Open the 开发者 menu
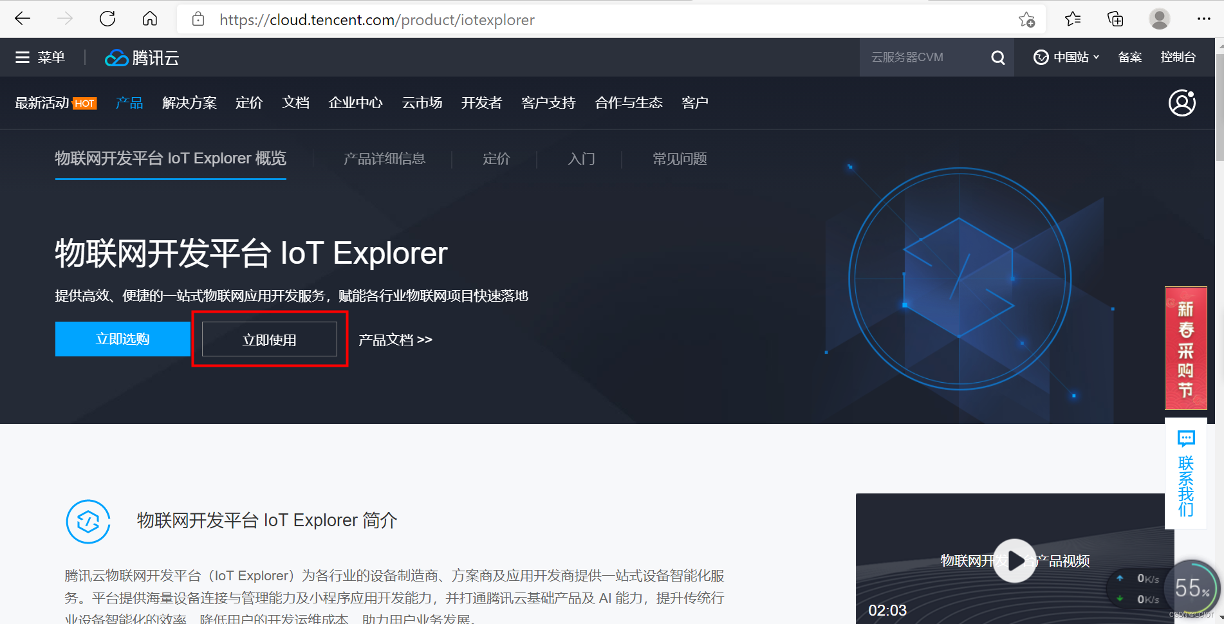The width and height of the screenshot is (1224, 624). point(481,103)
